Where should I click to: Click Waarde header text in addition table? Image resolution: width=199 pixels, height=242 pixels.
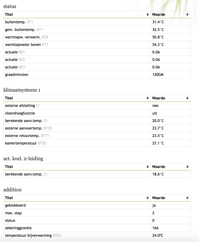click(159, 198)
